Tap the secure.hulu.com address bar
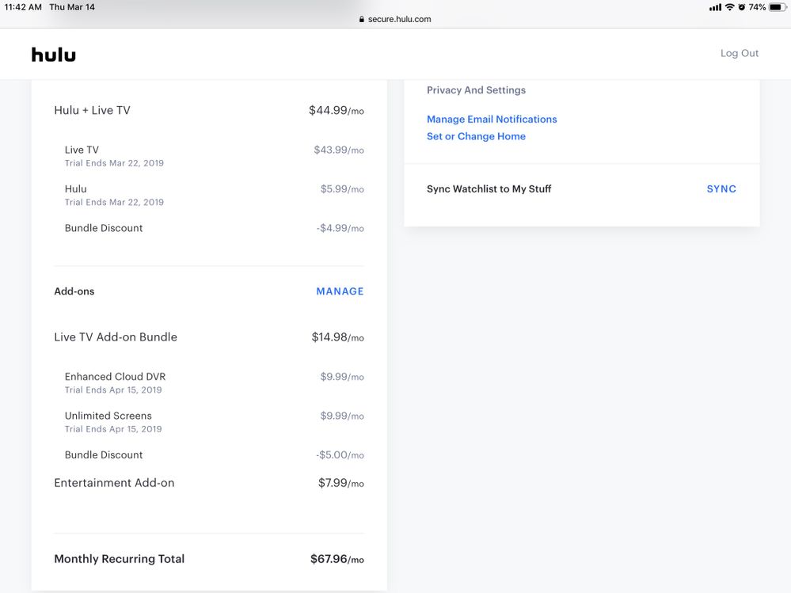791x593 pixels. coord(395,19)
